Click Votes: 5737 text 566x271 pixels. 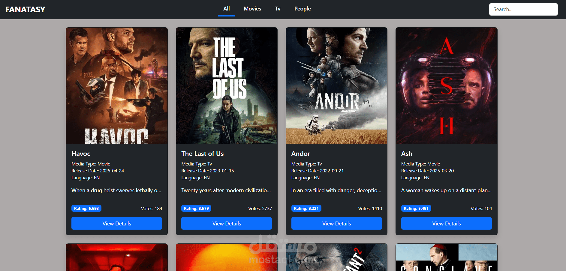(x=260, y=208)
